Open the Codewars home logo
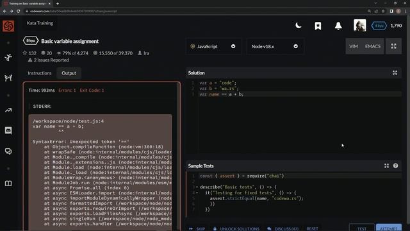The height and width of the screenshot is (231, 410). (8, 26)
